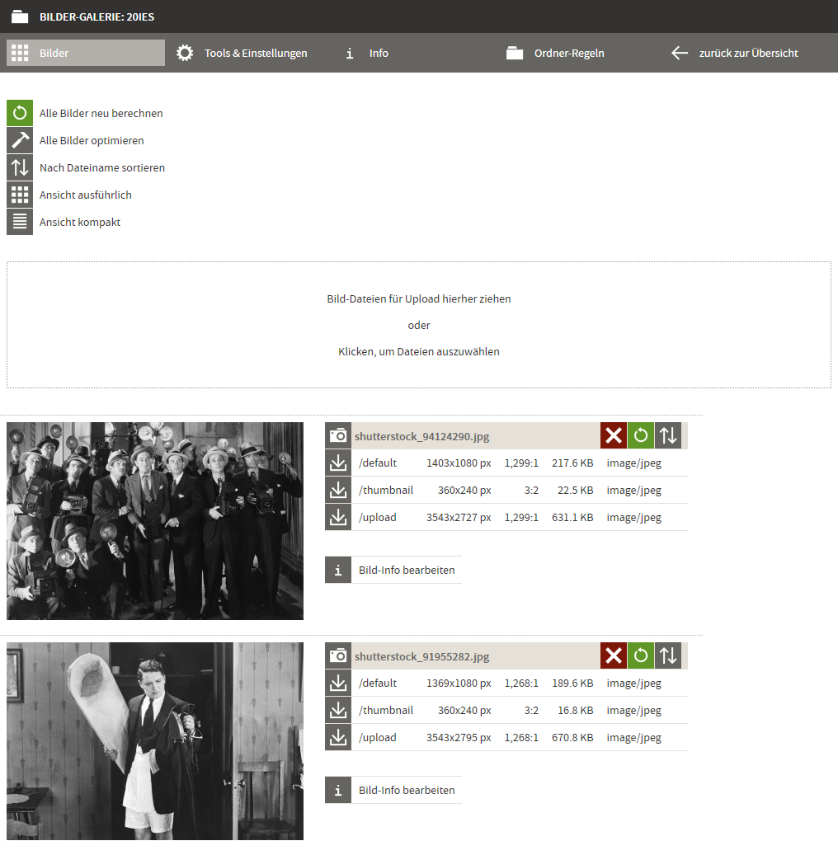Click Bild-Info bearbeiten for the first image

click(x=393, y=570)
